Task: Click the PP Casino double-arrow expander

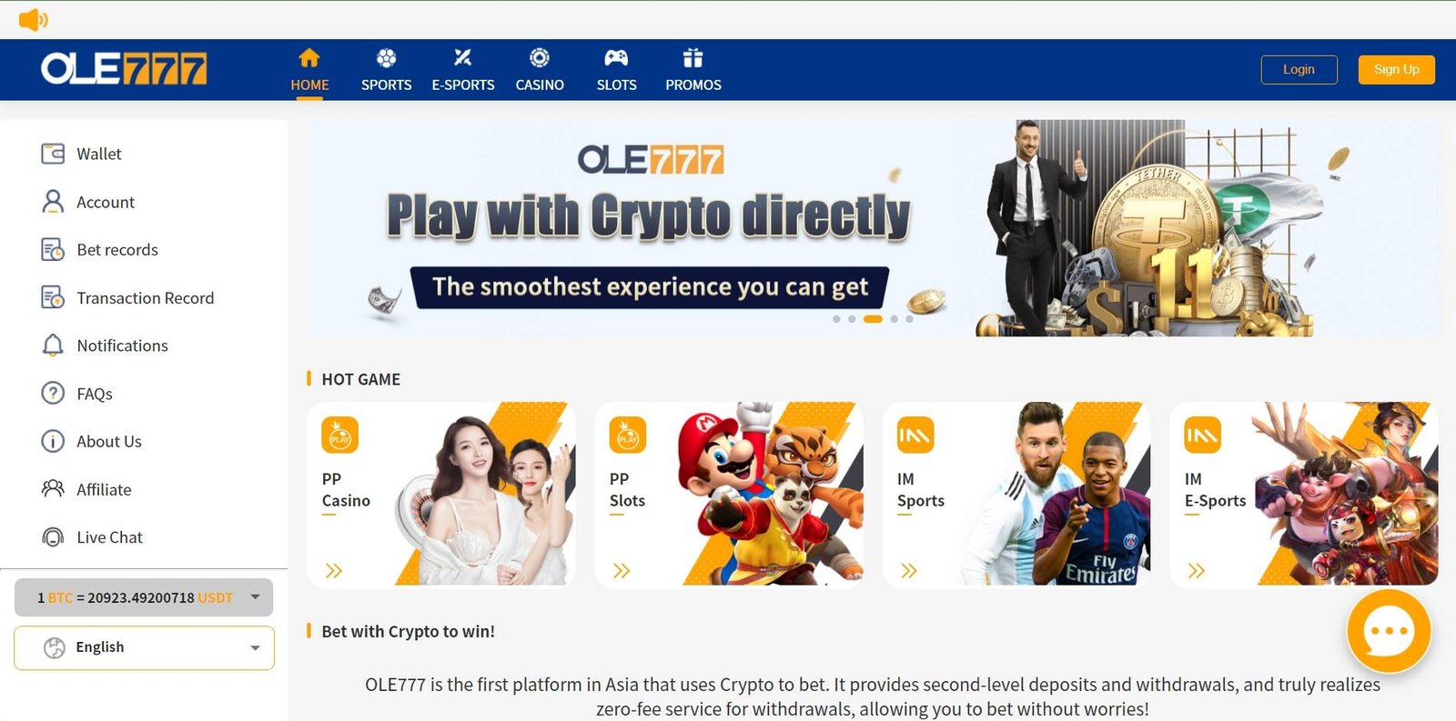Action: point(334,571)
